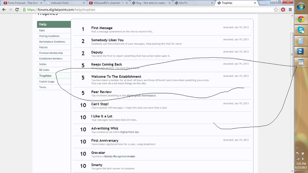
Task: Click the green padlock security icon
Action: point(24,10)
